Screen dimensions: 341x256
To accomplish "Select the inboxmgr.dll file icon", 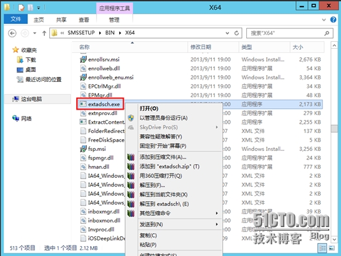I will coord(83,212).
